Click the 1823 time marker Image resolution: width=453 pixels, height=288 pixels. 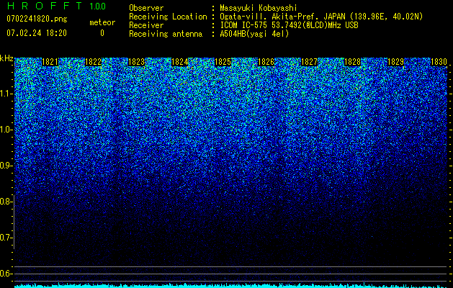(136, 62)
